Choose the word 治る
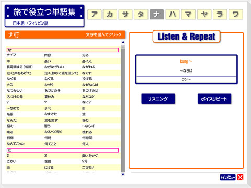The image size is (251, 188). [85, 55]
